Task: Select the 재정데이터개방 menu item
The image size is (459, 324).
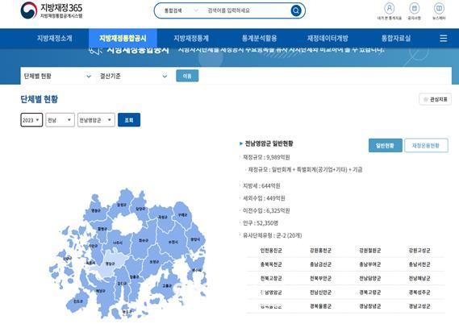Action: [328, 39]
